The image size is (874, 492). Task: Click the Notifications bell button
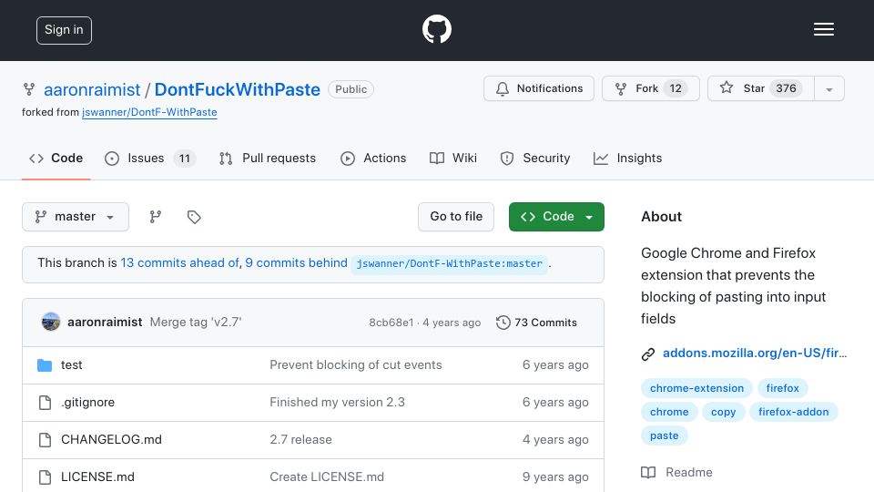click(x=538, y=88)
